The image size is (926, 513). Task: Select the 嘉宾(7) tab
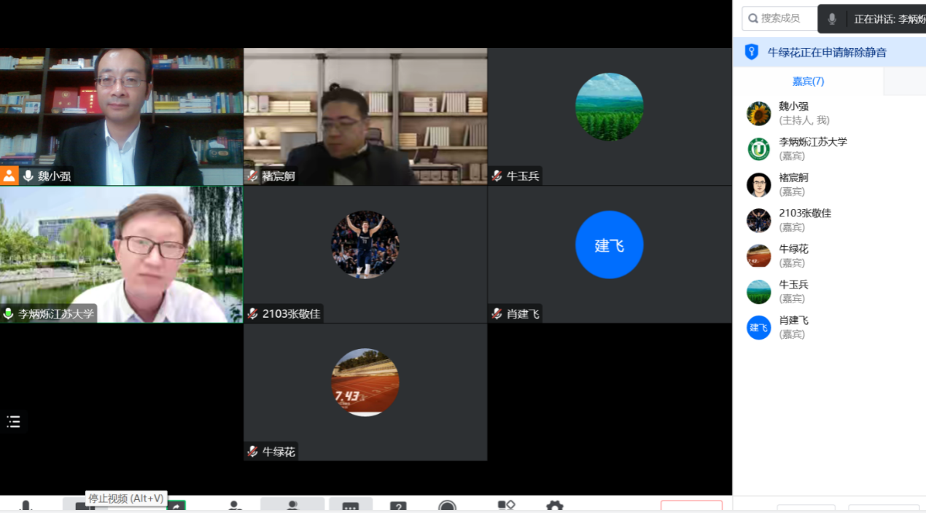[x=808, y=82]
